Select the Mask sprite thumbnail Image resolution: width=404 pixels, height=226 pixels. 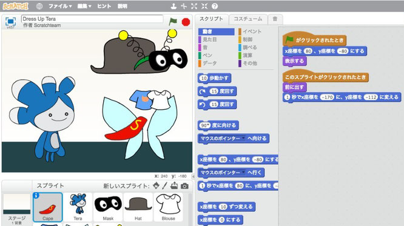point(108,207)
